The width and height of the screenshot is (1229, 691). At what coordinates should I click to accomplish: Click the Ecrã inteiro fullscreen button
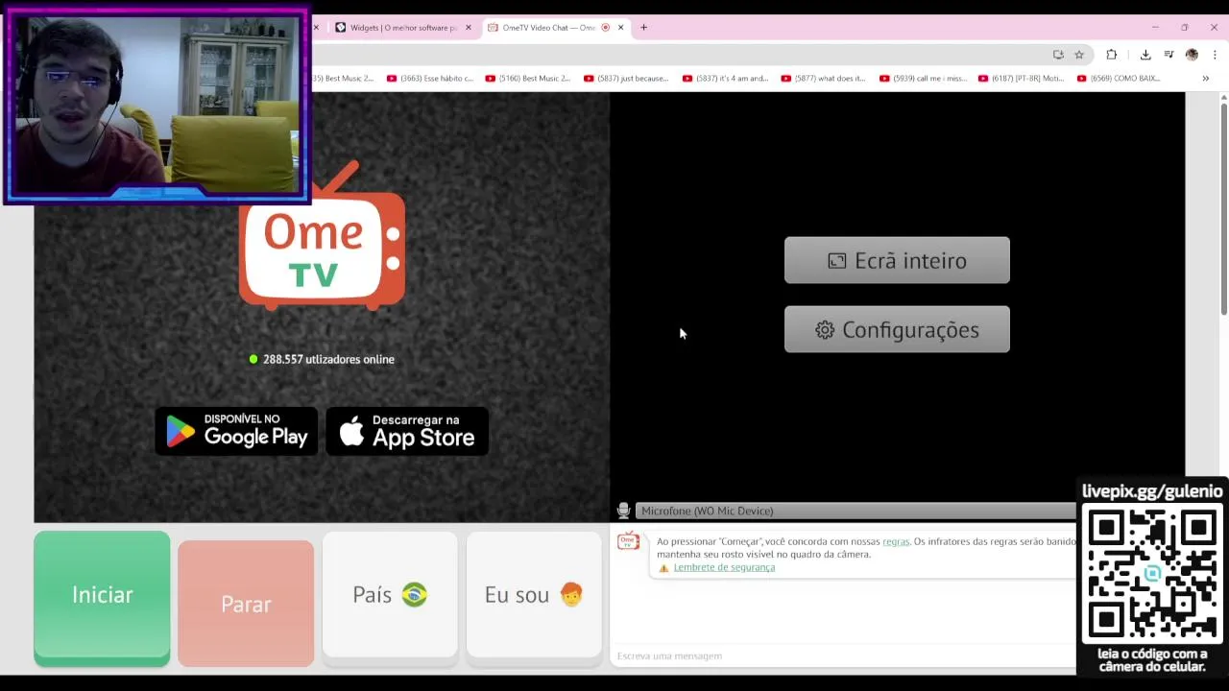tap(897, 261)
